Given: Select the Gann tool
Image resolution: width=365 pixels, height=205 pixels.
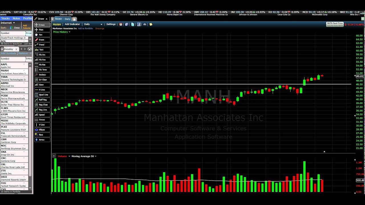Looking at the screenshot, I should 42,85.
